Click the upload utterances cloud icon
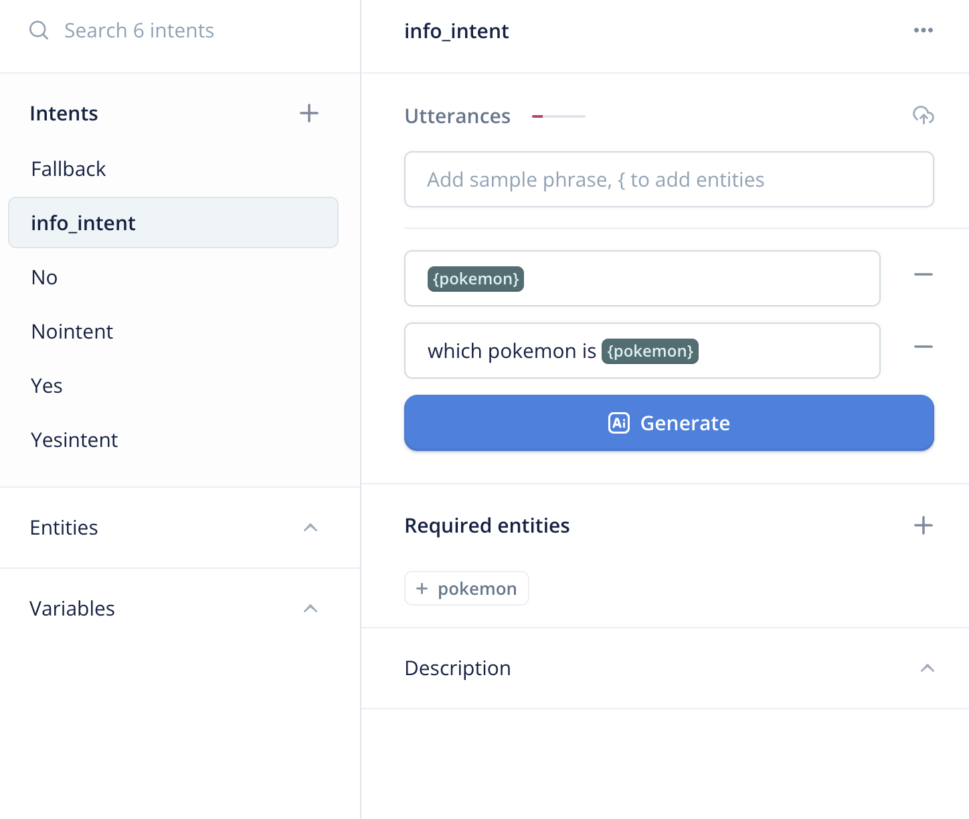 [923, 115]
